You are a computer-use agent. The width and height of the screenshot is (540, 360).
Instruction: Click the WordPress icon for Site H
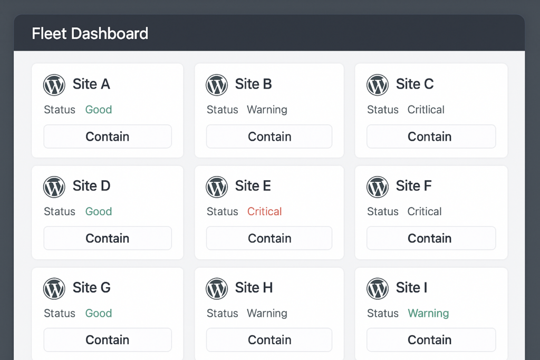pos(216,288)
